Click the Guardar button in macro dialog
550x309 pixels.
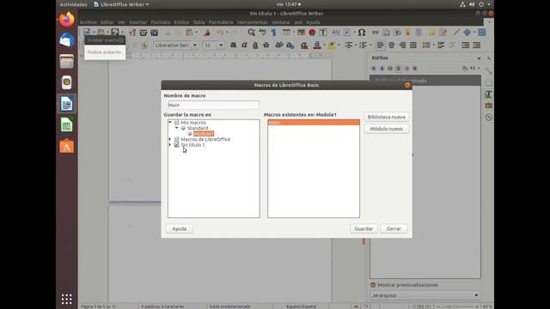tap(364, 229)
